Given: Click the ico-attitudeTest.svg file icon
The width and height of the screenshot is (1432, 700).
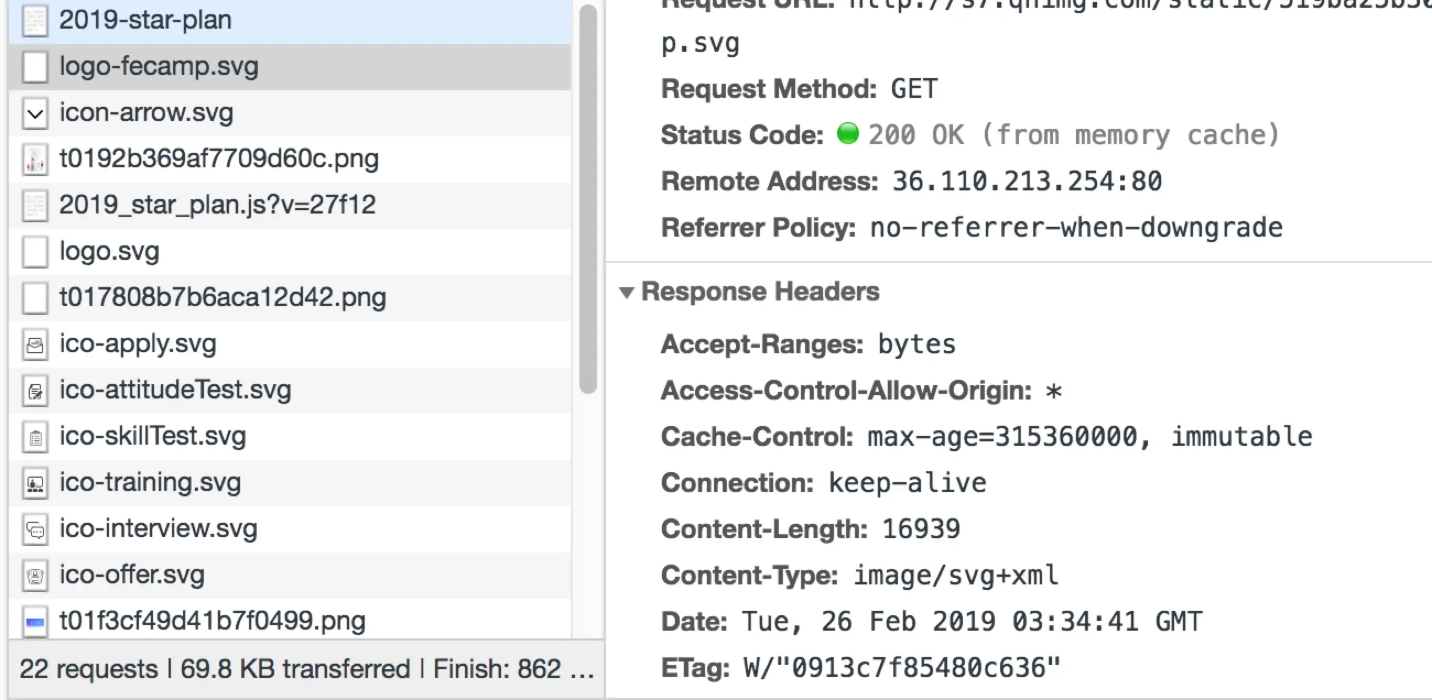Looking at the screenshot, I should pyautogui.click(x=35, y=391).
